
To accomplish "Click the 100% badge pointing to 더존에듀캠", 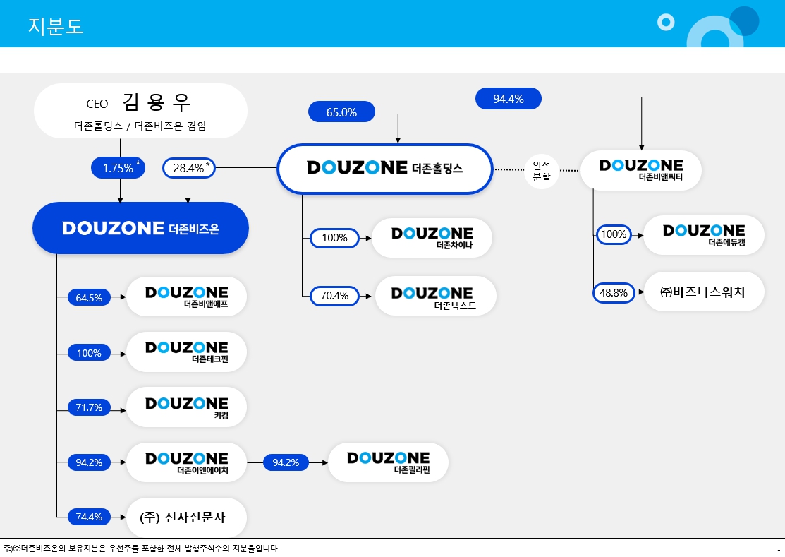I will click(614, 234).
